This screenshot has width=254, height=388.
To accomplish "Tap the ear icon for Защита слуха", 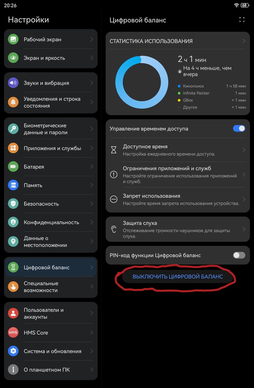I will coord(114,229).
